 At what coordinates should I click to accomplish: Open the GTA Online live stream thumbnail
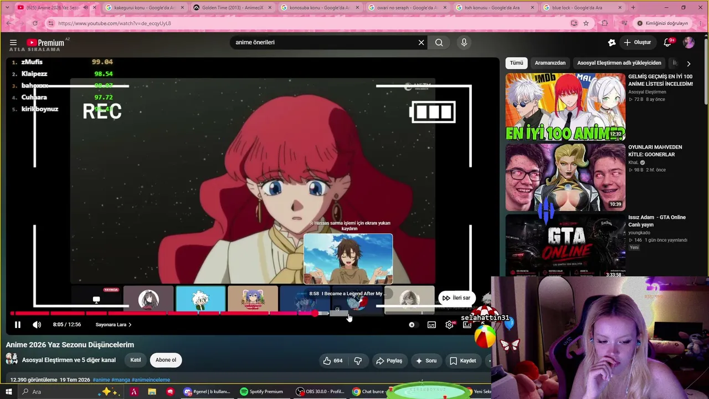pos(565,245)
